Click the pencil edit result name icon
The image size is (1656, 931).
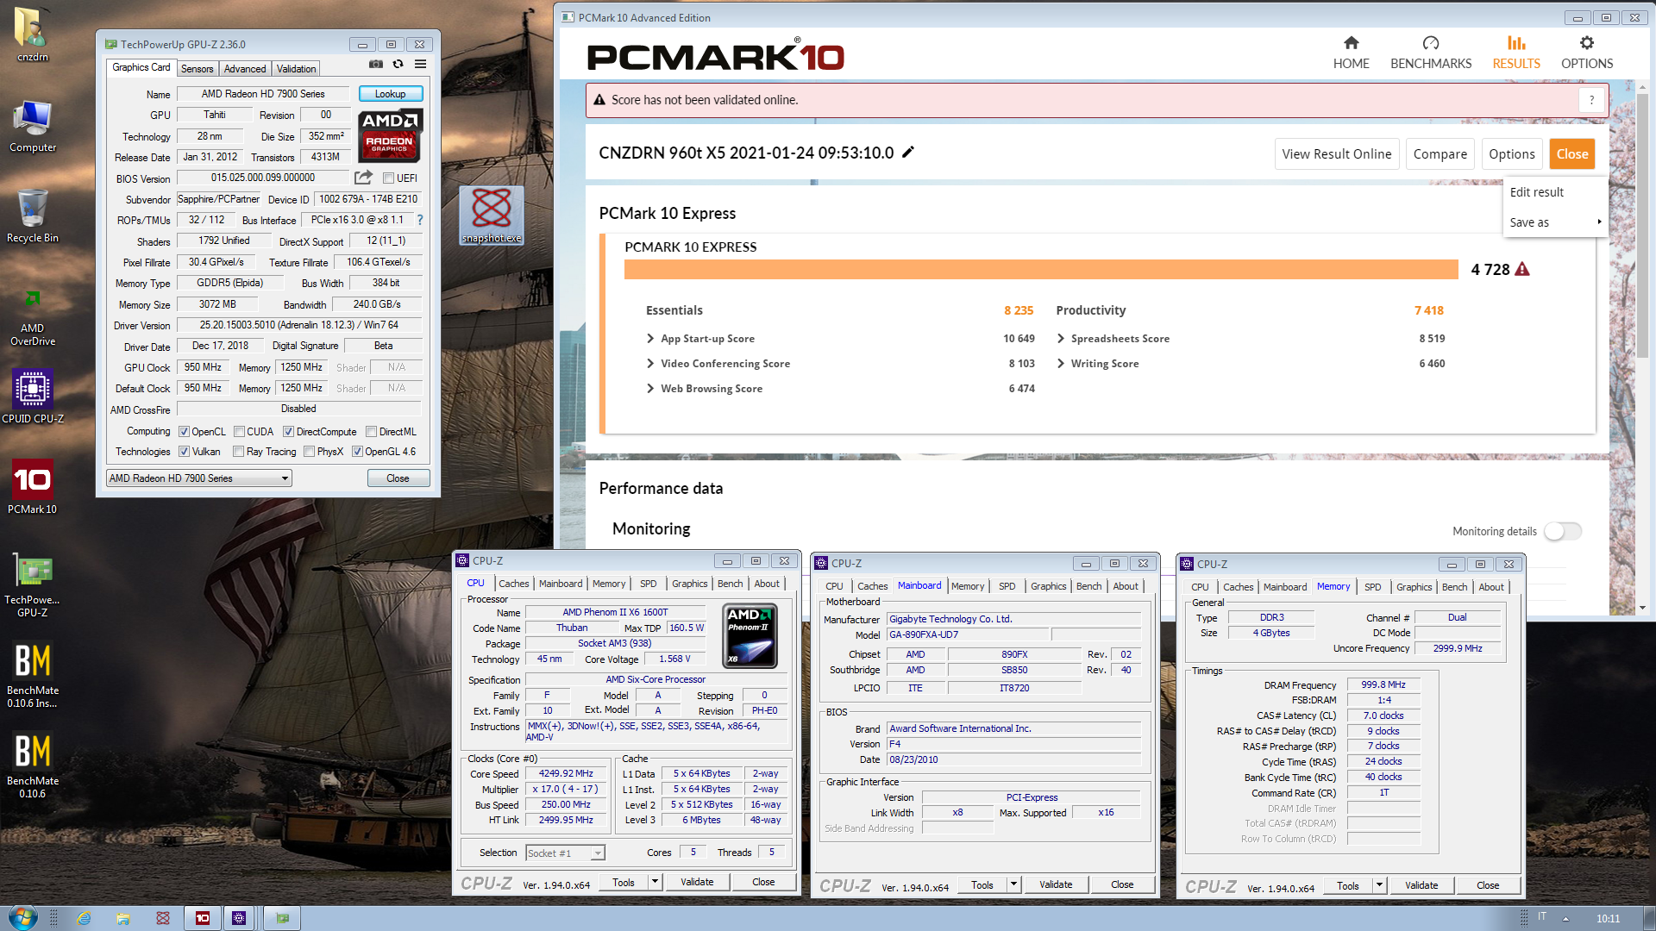(x=908, y=153)
